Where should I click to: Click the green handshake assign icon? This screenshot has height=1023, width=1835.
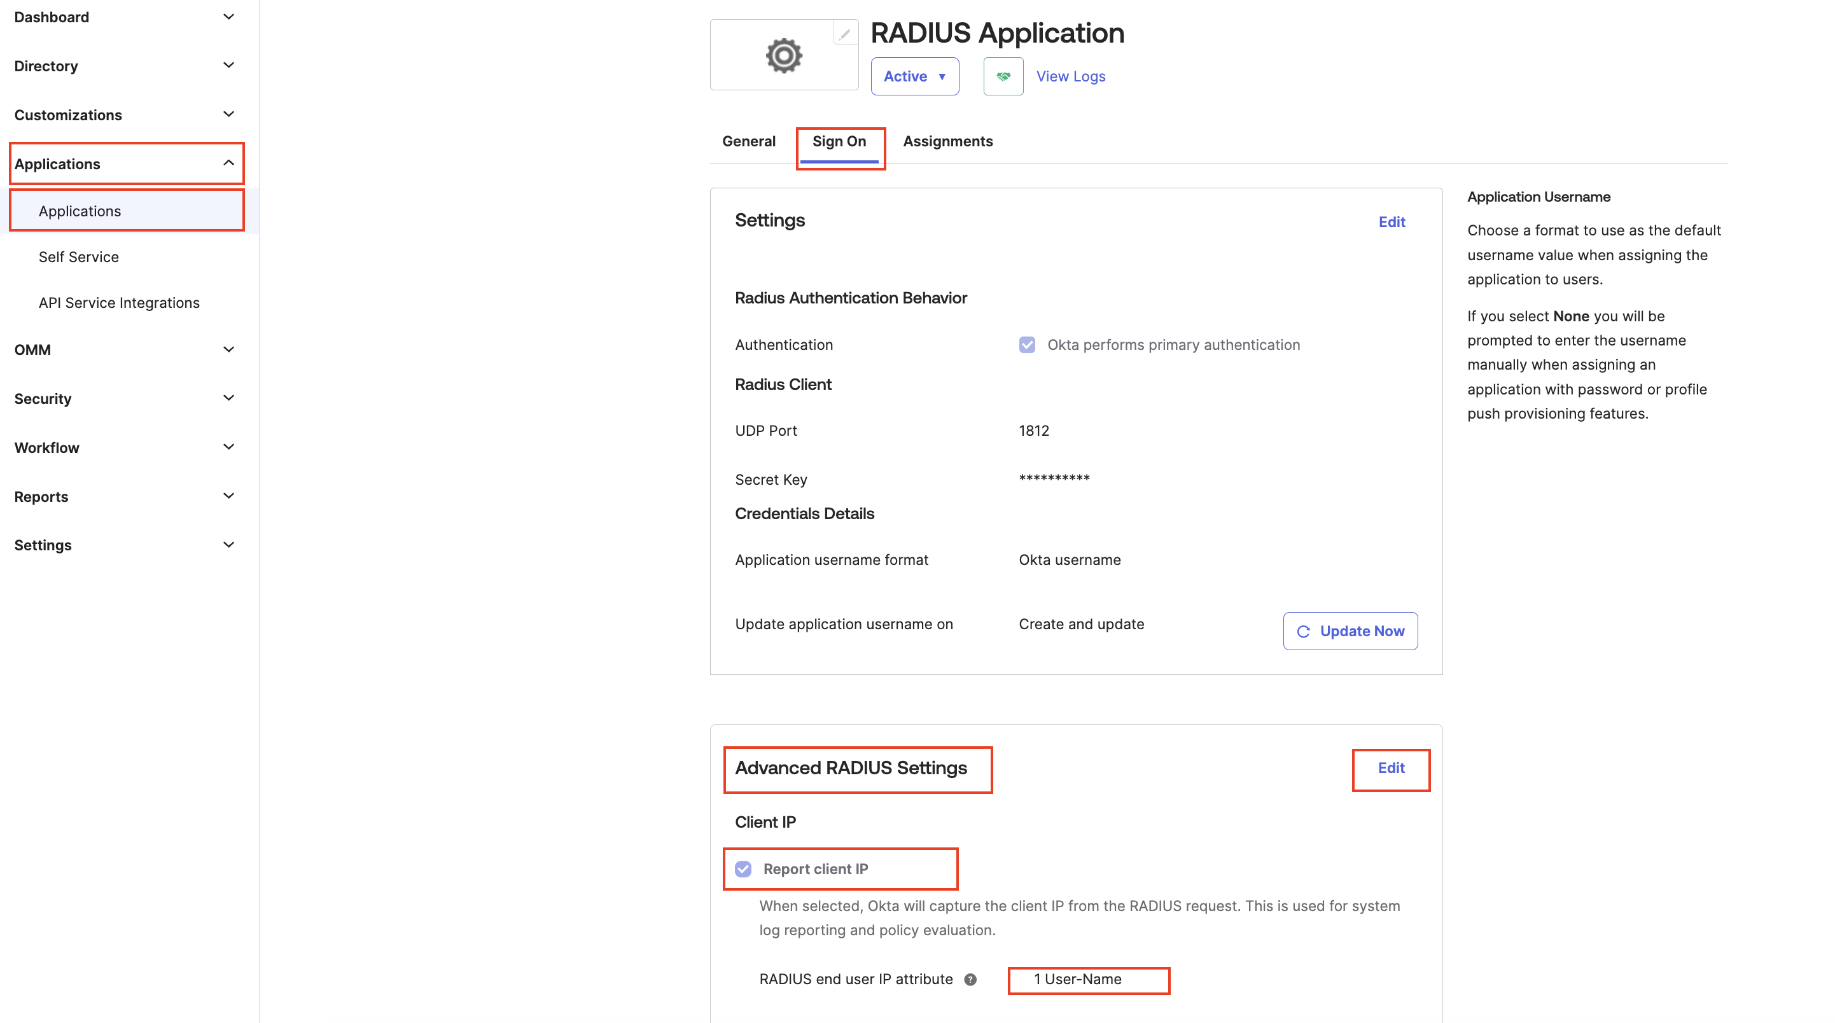[1003, 76]
